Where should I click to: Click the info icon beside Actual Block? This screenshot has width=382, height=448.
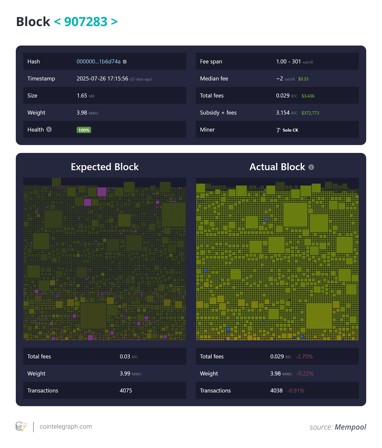[x=311, y=167]
